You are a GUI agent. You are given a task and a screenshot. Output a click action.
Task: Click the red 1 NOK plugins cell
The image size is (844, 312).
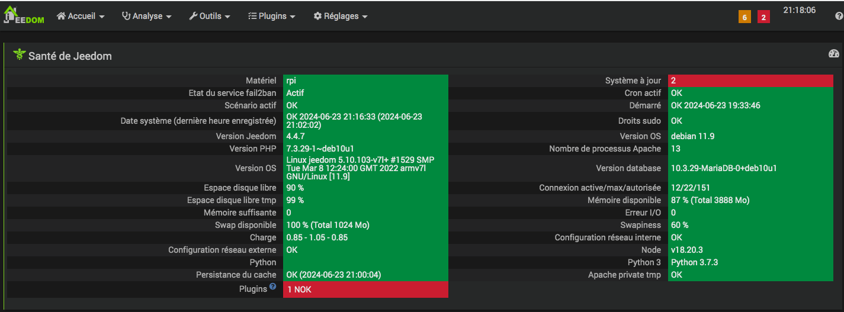[x=365, y=290]
